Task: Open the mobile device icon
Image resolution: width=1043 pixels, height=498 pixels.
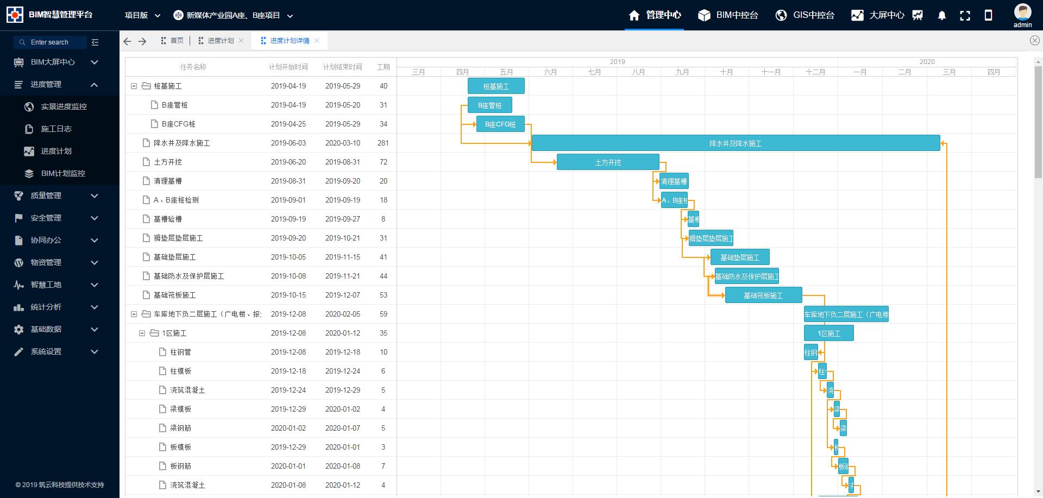Action: pos(988,15)
